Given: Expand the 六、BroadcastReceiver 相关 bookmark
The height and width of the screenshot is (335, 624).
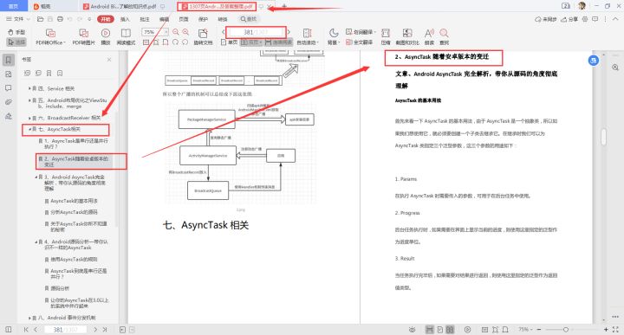Looking at the screenshot, I should [x=29, y=118].
